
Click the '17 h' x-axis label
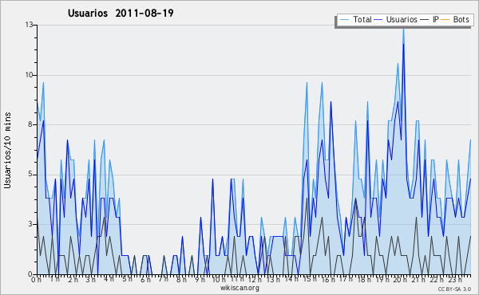[x=346, y=279]
